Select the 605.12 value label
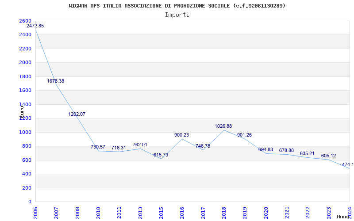This screenshot has width=354, height=221. pos(328,156)
